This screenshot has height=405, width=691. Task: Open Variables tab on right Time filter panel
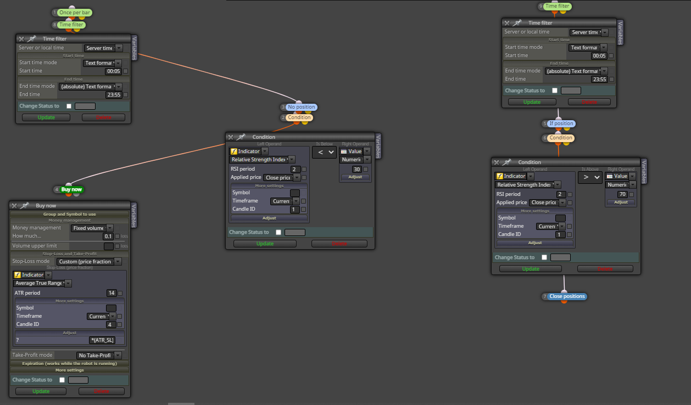pyautogui.click(x=619, y=32)
